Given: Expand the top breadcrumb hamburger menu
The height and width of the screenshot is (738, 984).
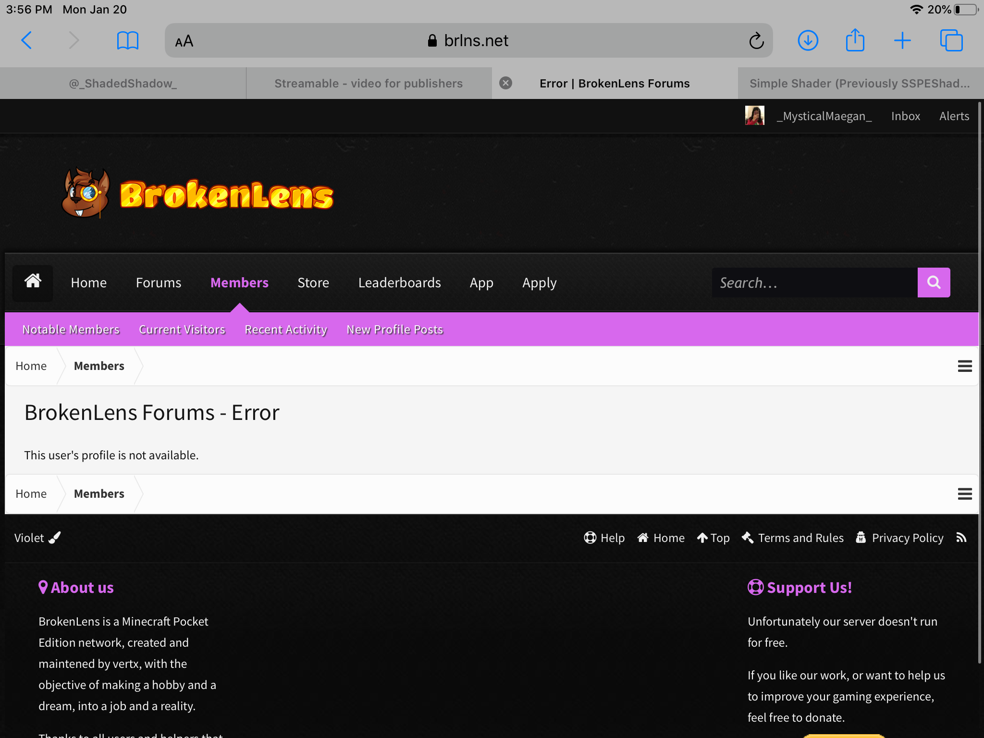Looking at the screenshot, I should click(965, 366).
